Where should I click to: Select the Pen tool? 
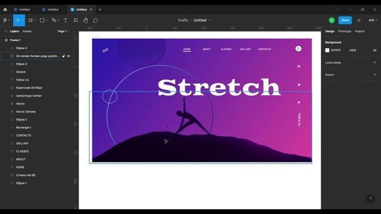pos(54,20)
